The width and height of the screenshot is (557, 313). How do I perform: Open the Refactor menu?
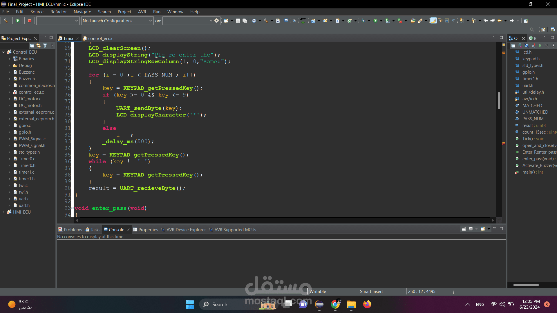(58, 12)
